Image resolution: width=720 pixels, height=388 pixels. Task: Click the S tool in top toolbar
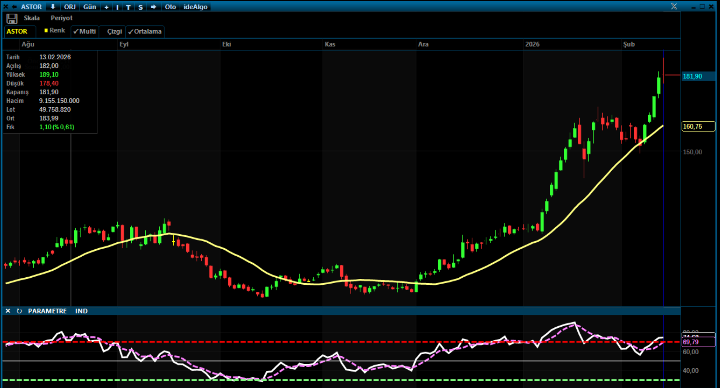click(x=140, y=7)
